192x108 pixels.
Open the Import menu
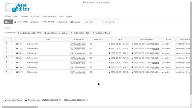click(x=69, y=16)
